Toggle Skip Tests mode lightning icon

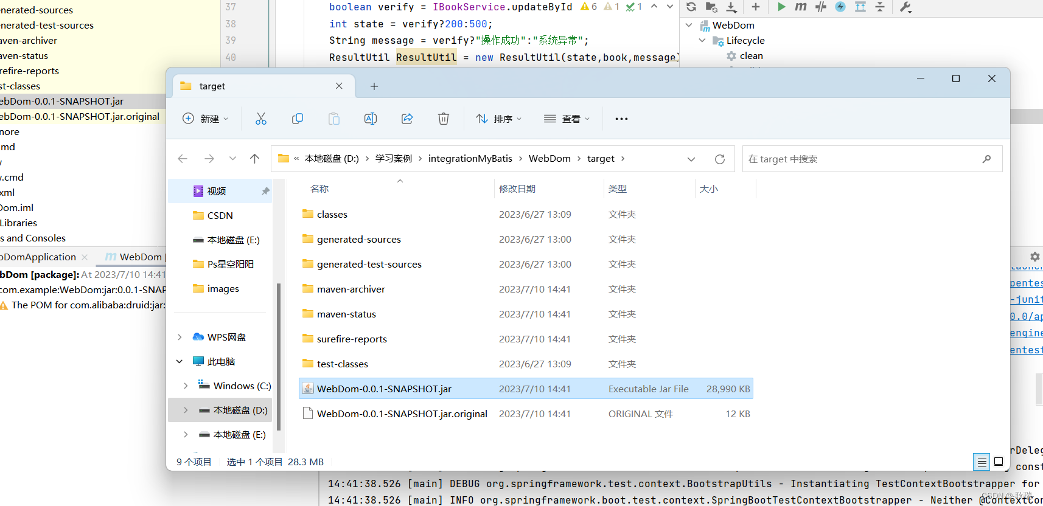[x=840, y=7]
